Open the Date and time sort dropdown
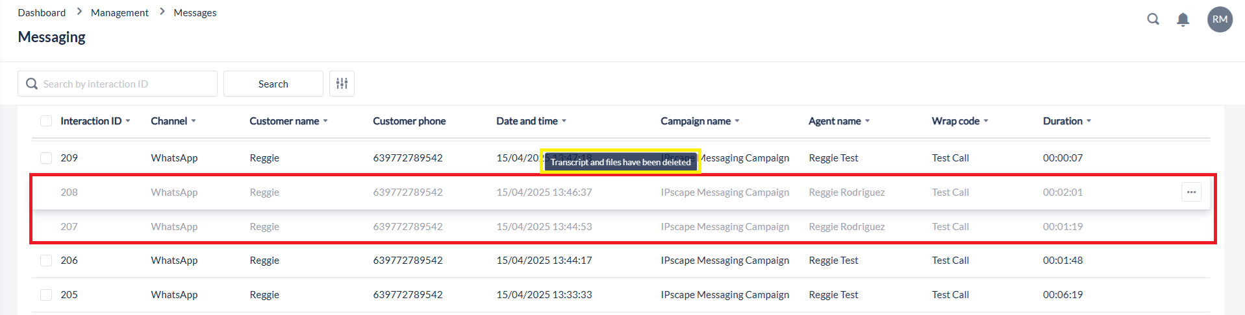Screen dimensions: 1245x315 (x=564, y=121)
